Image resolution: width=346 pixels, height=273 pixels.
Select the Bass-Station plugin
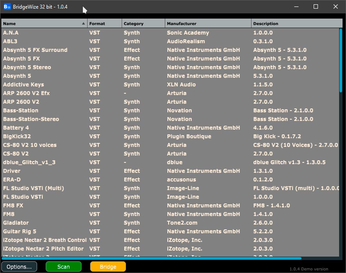coord(20,111)
